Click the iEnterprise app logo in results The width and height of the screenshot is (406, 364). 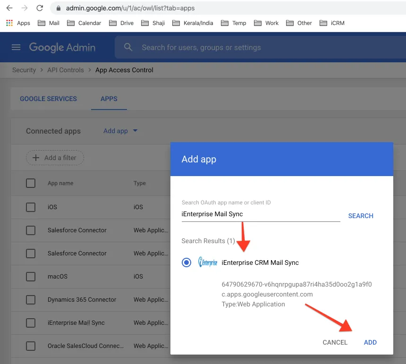[208, 262]
